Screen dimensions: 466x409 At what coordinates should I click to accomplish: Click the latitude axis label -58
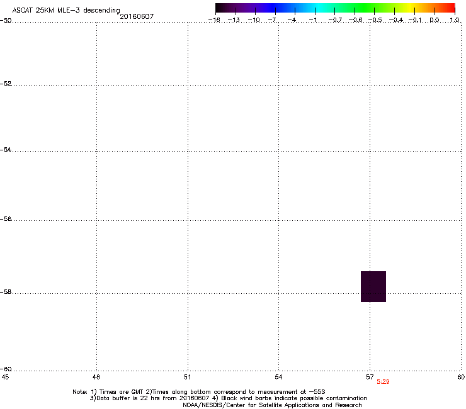tap(6, 292)
